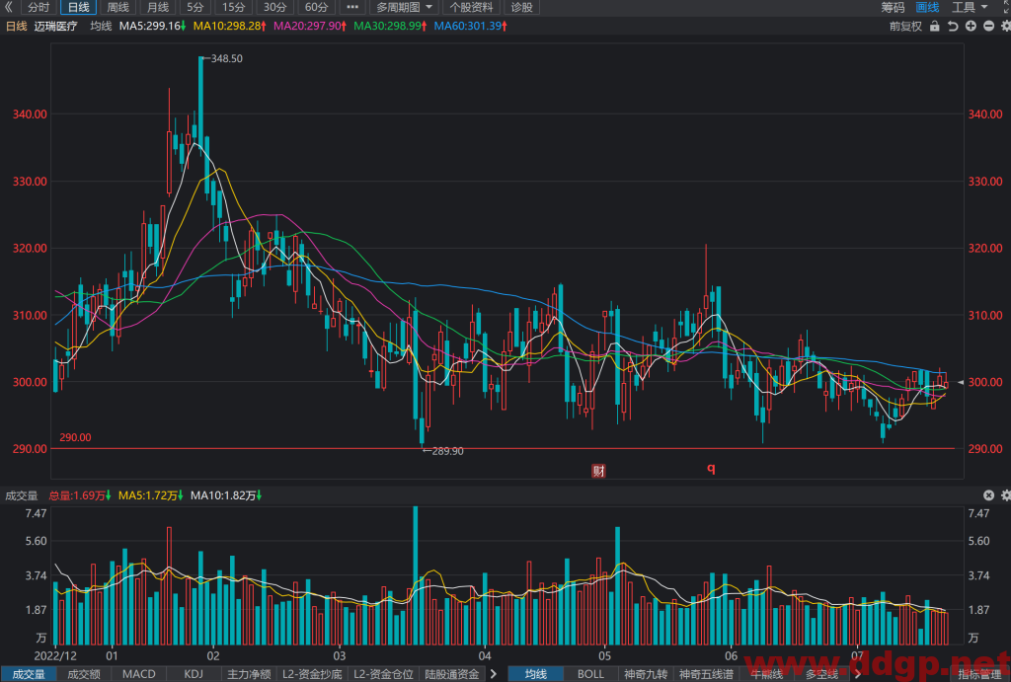Image resolution: width=1011 pixels, height=682 pixels.
Task: Click MA10:1.82万 volume average
Action: click(226, 495)
